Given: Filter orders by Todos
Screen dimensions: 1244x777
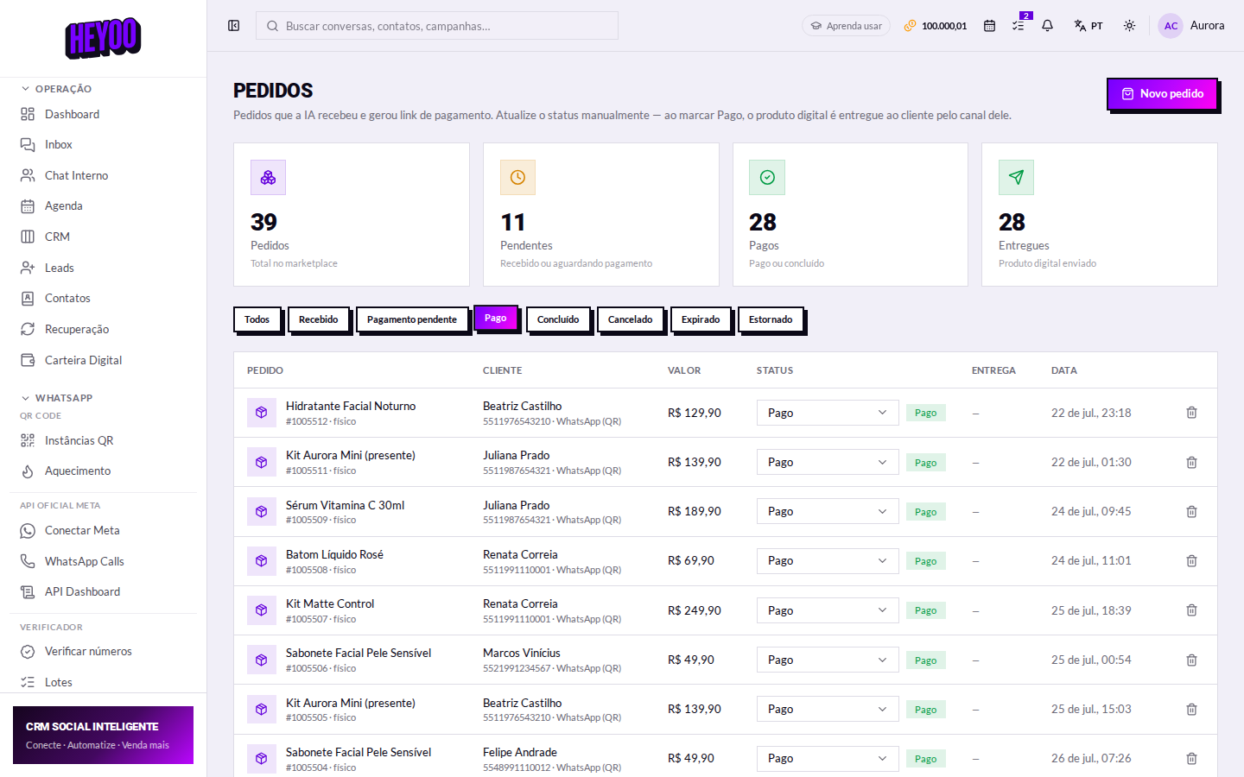Looking at the screenshot, I should click(257, 319).
